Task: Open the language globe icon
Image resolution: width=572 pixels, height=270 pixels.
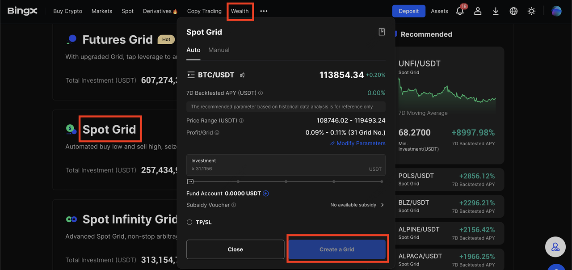Action: click(513, 11)
